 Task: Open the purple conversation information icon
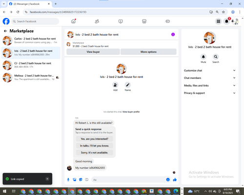click(x=173, y=35)
